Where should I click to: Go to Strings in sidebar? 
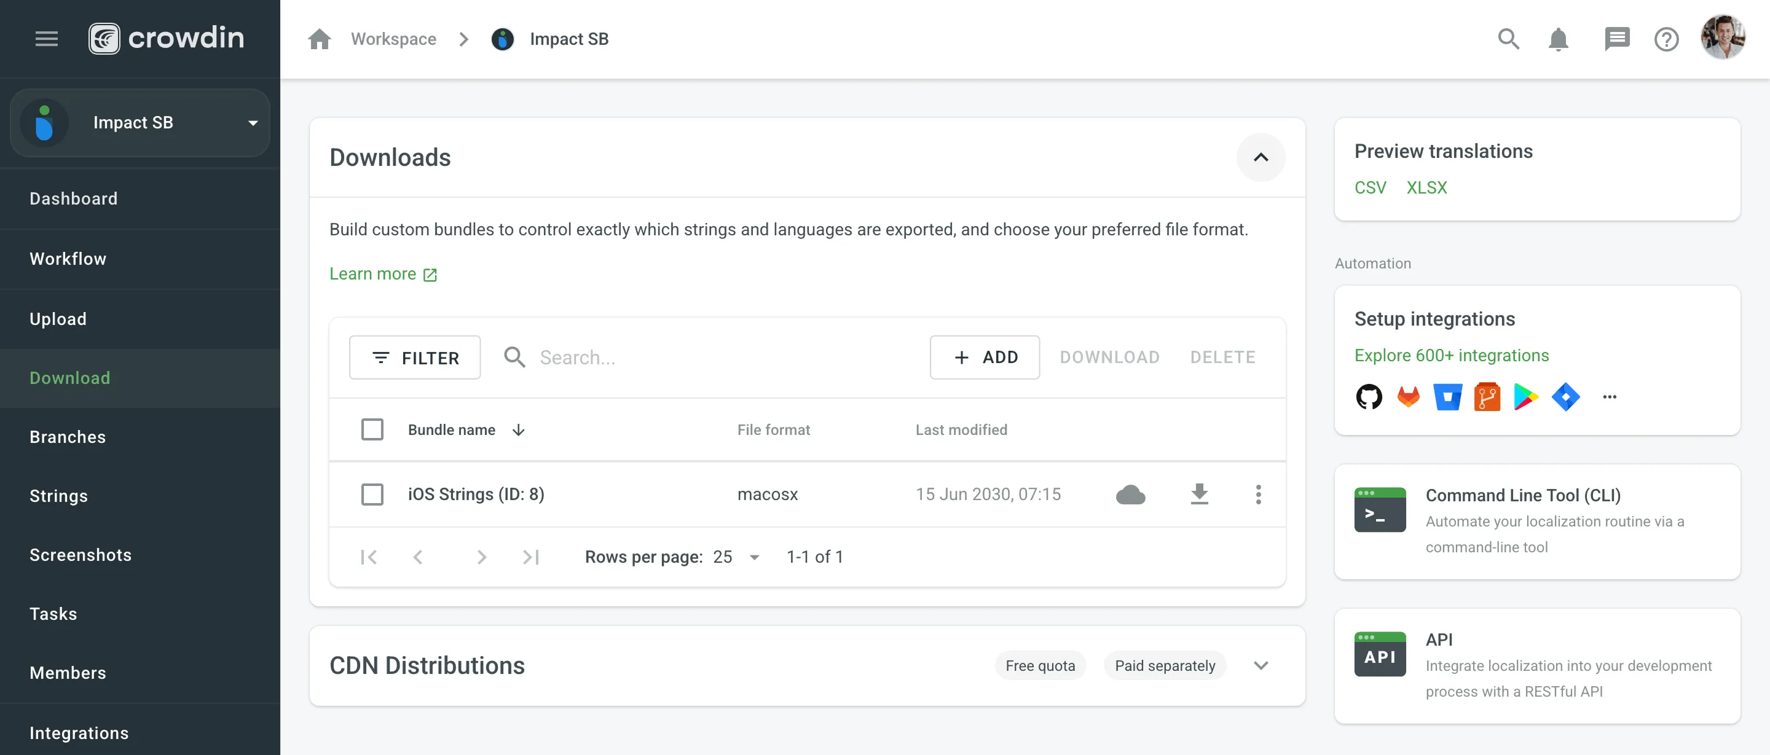coord(58,496)
